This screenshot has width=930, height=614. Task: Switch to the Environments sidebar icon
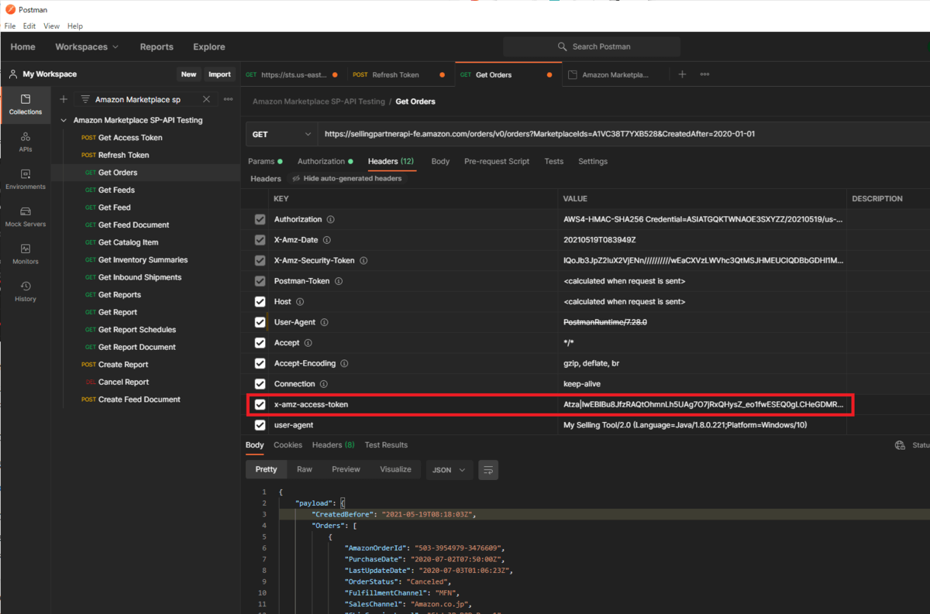[26, 180]
